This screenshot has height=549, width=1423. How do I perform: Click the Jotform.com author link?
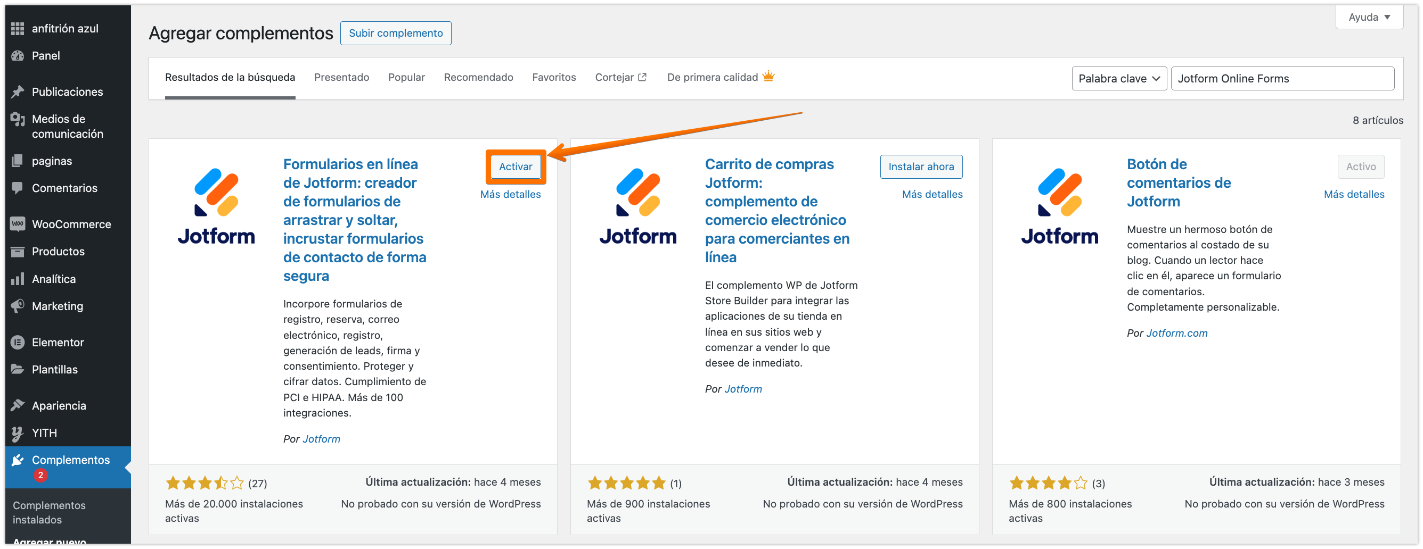[1176, 333]
